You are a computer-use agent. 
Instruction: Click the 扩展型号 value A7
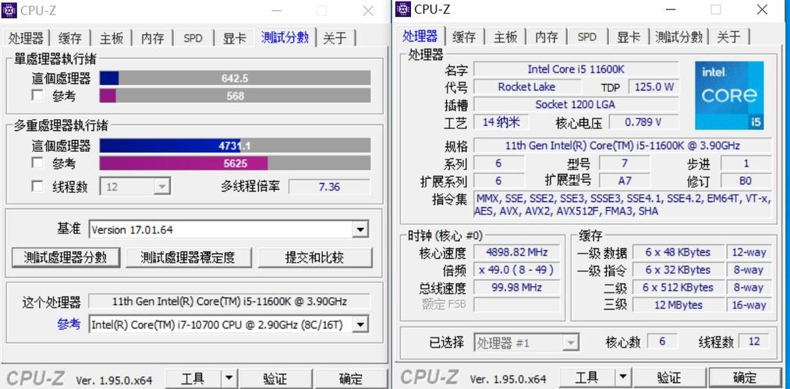(625, 180)
